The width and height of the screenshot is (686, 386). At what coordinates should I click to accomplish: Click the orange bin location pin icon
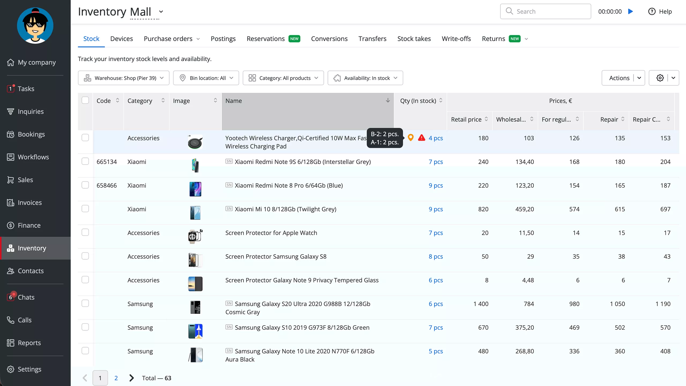click(411, 138)
